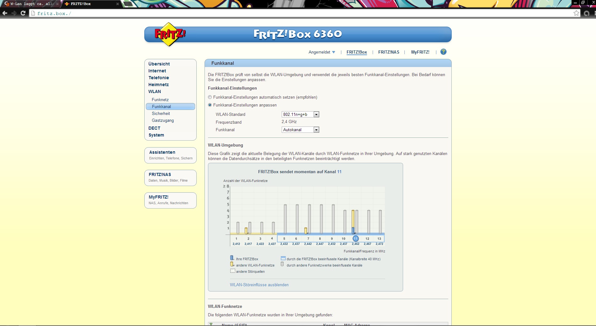Image resolution: width=596 pixels, height=326 pixels.
Task: Bookmark this page with the star icon
Action: 576,13
